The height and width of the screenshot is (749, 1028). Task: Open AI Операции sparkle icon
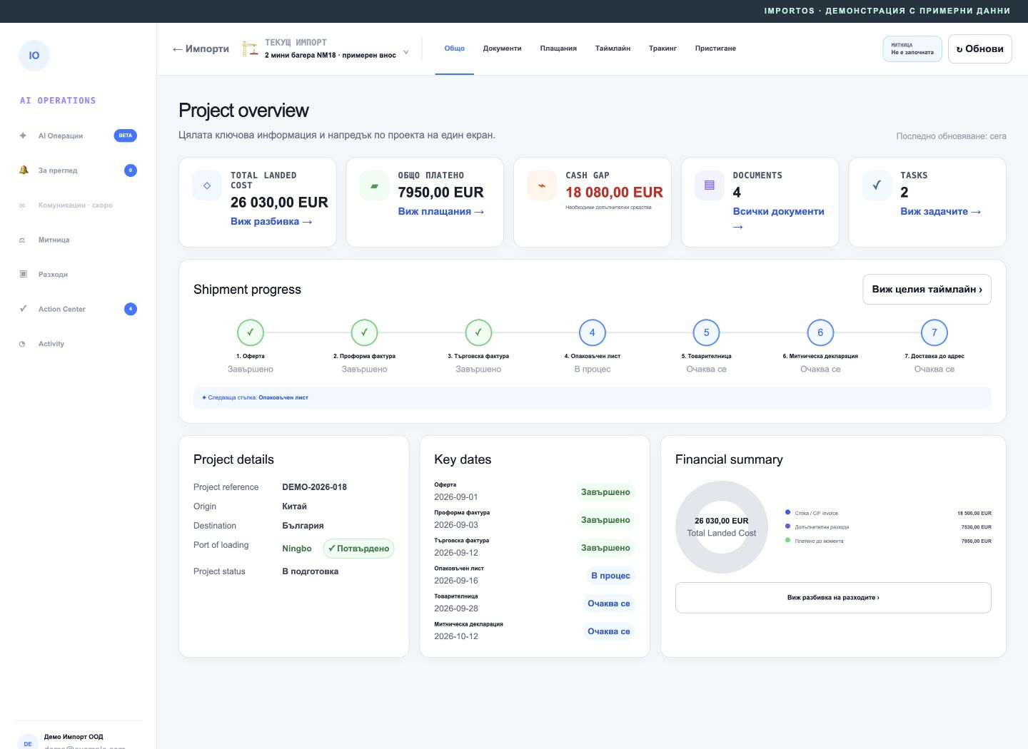23,136
